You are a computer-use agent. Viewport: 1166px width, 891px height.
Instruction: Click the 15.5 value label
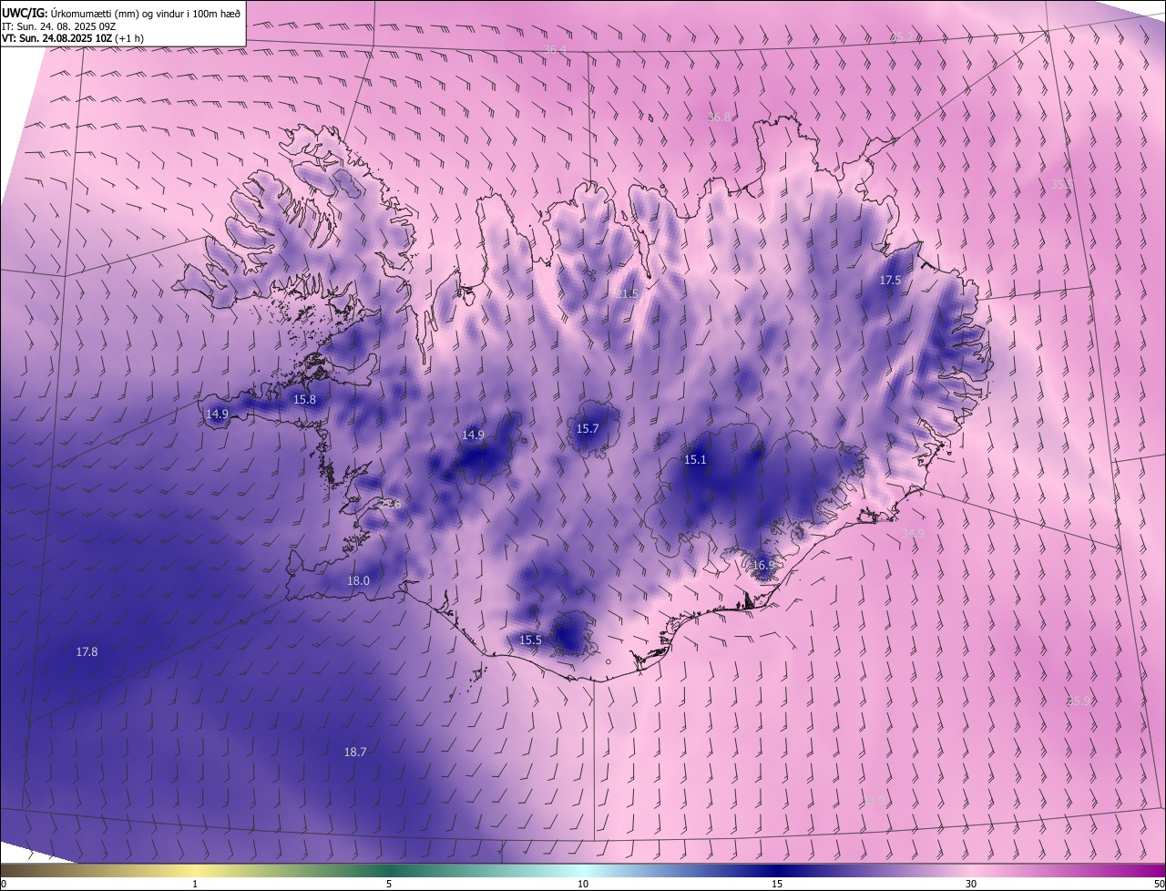(x=530, y=640)
